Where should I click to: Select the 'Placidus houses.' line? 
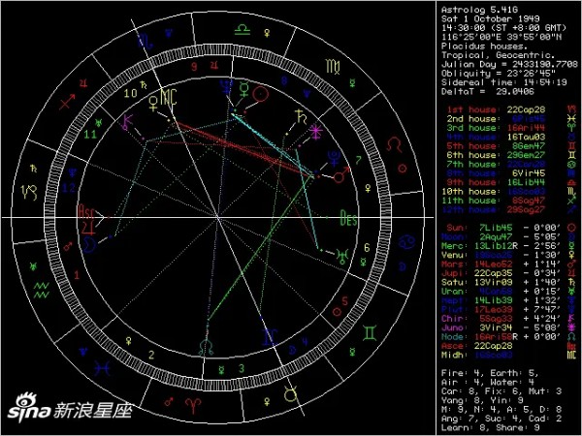484,46
